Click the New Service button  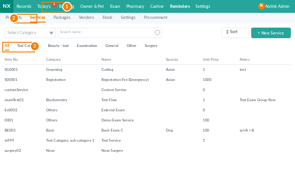(271, 33)
